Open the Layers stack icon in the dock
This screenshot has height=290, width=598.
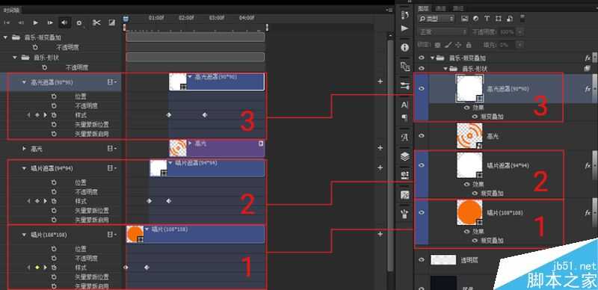(x=405, y=156)
